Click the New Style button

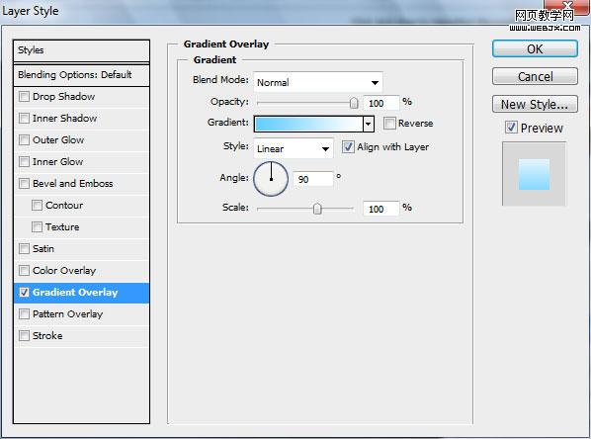click(535, 104)
